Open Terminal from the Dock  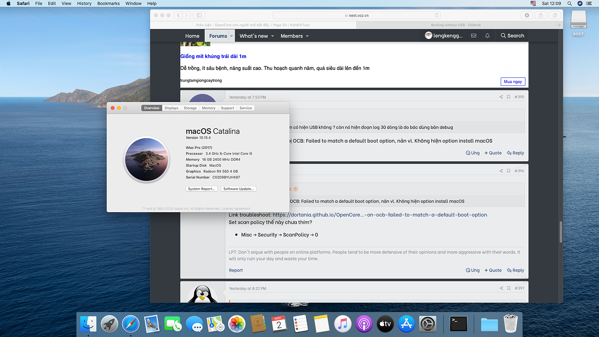[x=458, y=324]
